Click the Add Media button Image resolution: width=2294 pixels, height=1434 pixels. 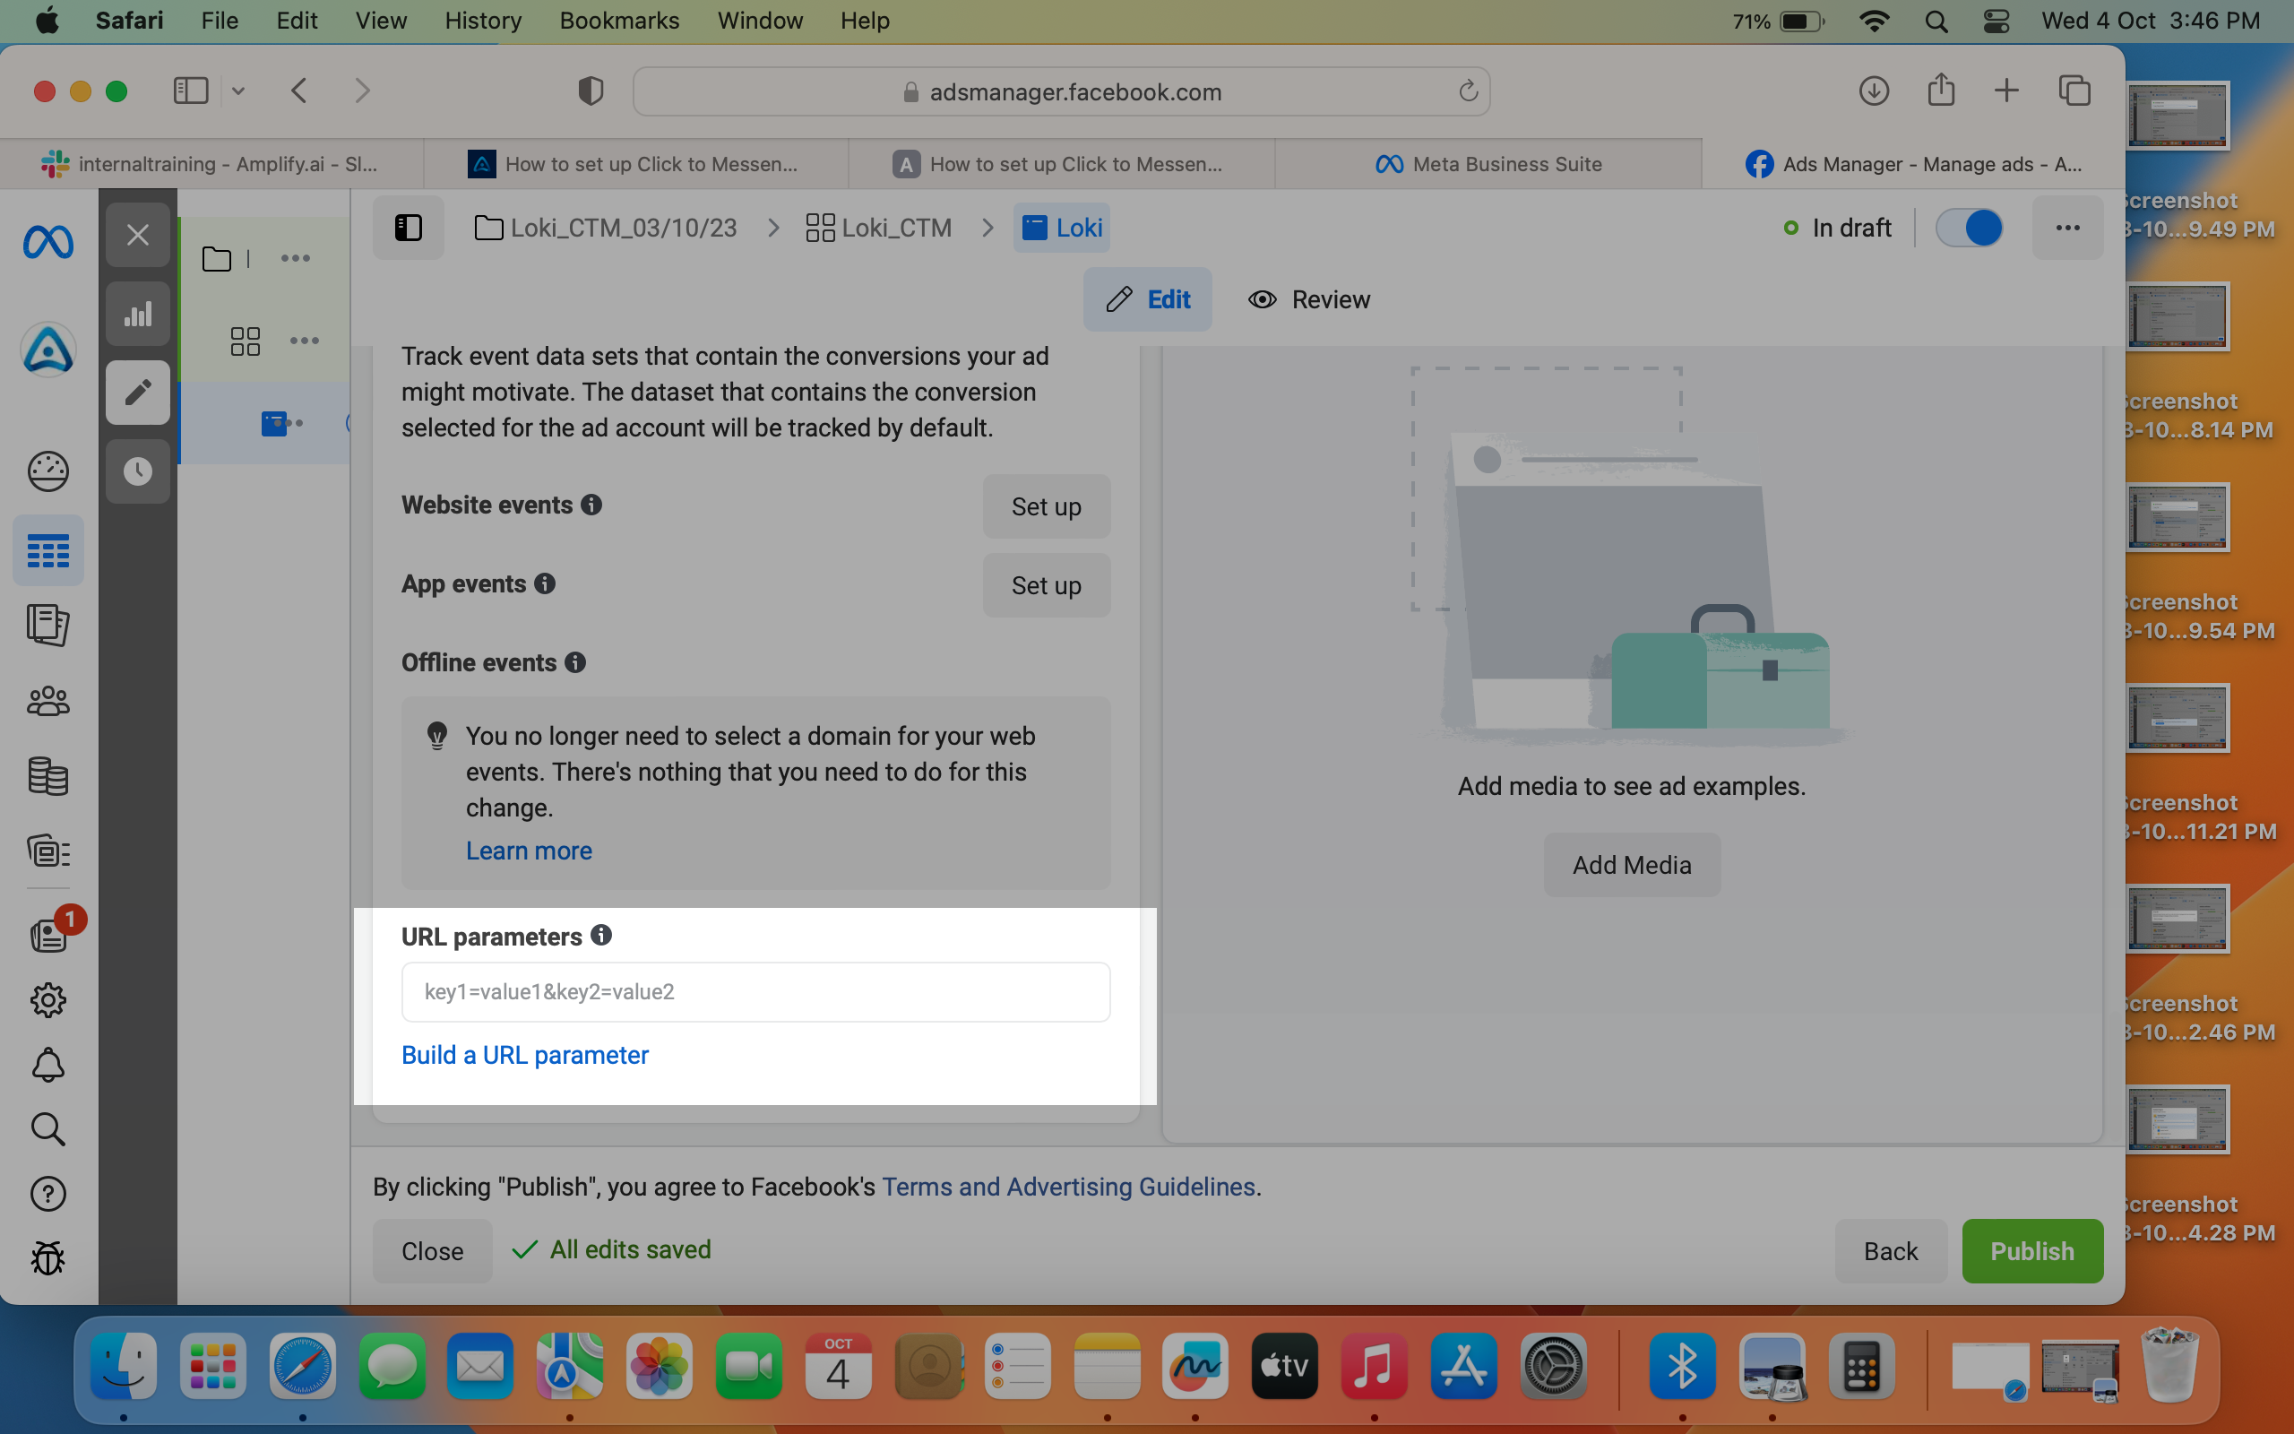1632,865
